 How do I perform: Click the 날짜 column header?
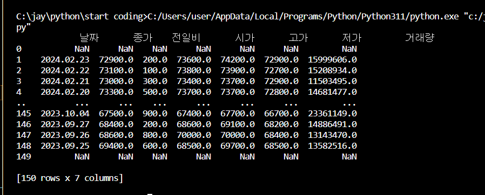(90, 38)
